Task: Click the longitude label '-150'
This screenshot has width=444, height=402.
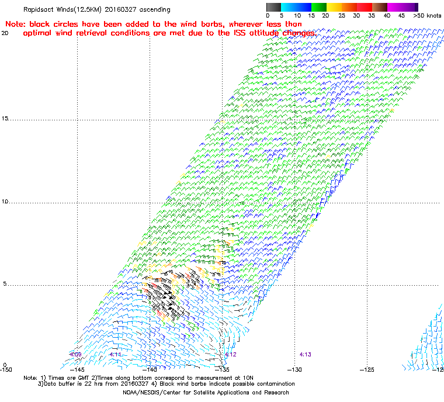Action: click(x=6, y=370)
